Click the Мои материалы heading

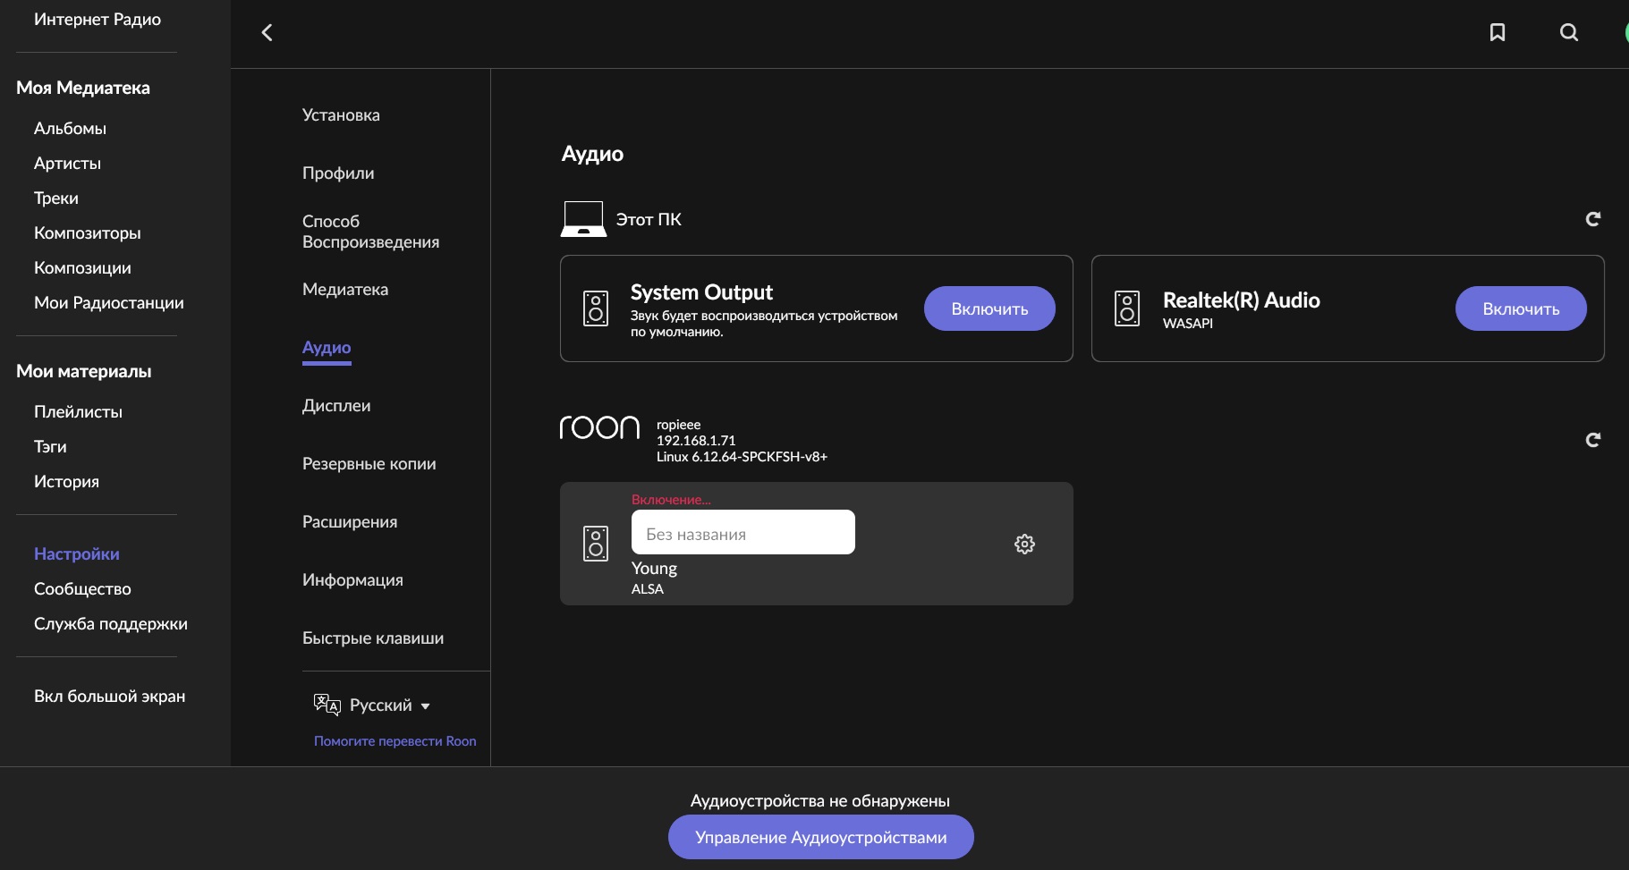coord(84,371)
